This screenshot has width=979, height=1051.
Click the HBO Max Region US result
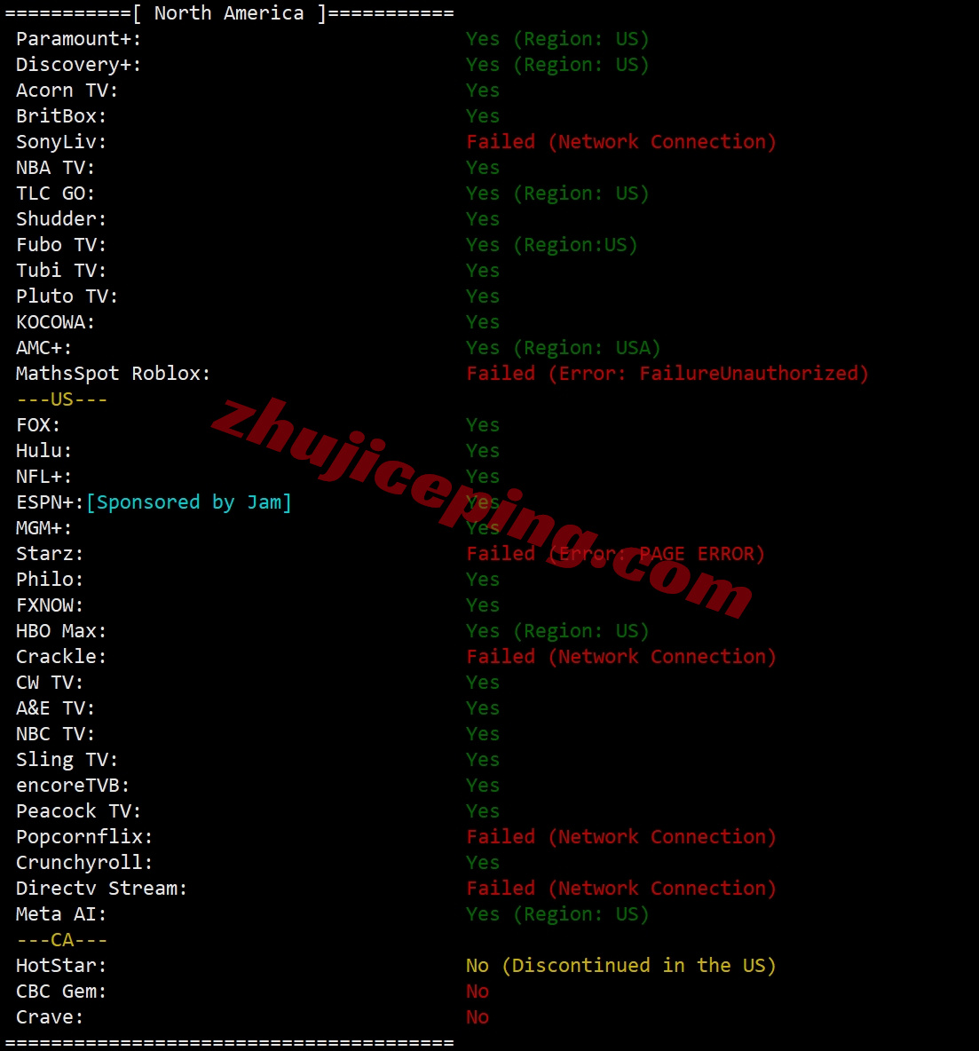(558, 631)
